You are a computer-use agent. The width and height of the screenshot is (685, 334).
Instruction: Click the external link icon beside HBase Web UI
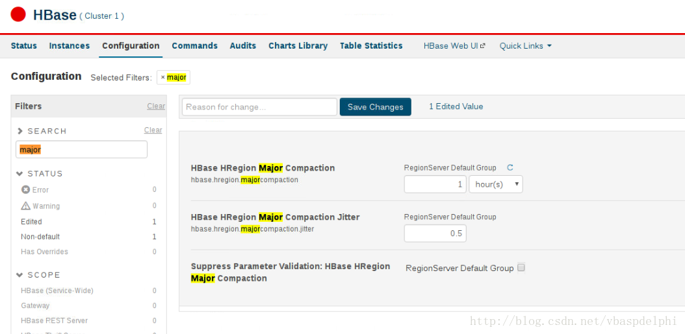(483, 45)
